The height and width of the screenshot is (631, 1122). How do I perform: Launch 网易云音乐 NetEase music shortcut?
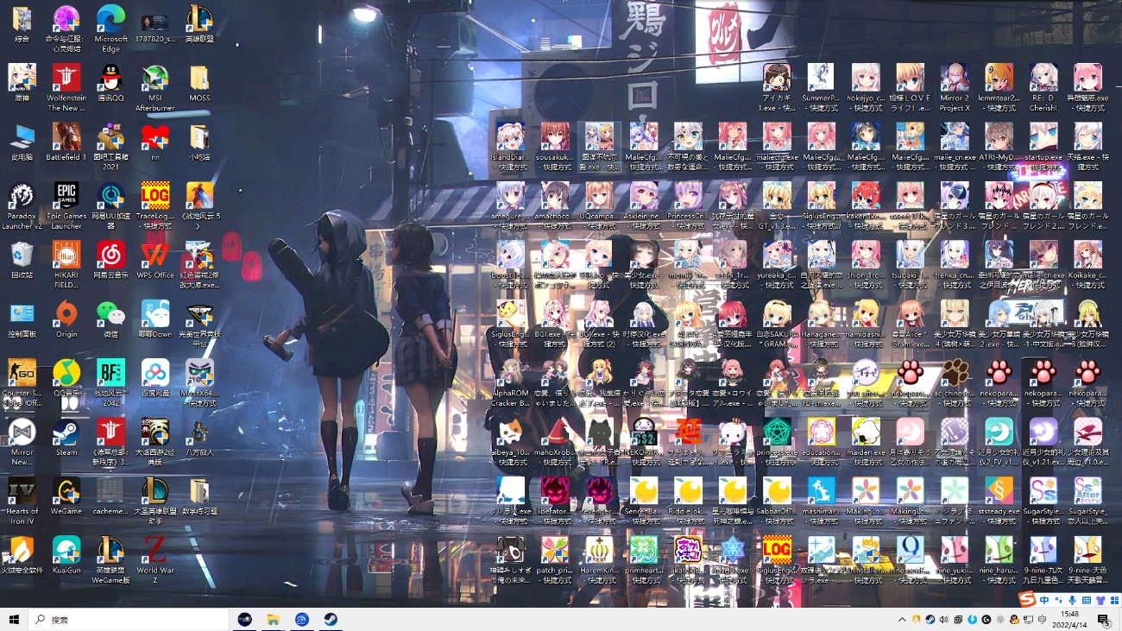point(110,260)
